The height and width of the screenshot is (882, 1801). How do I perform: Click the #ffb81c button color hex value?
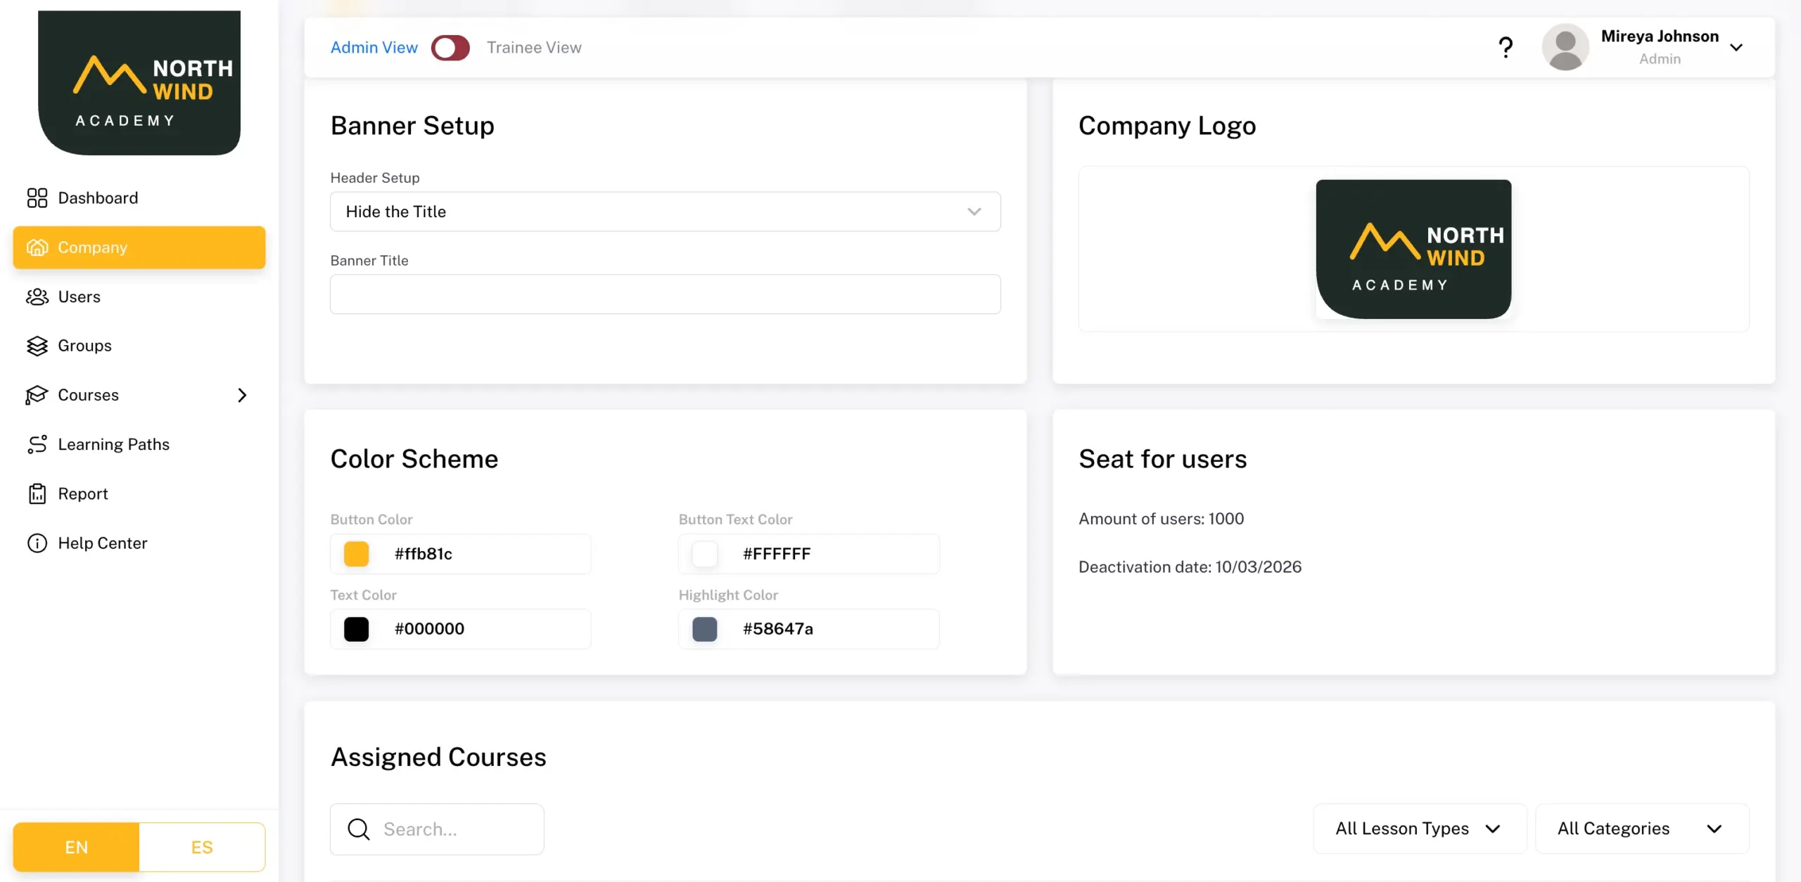pyautogui.click(x=424, y=554)
